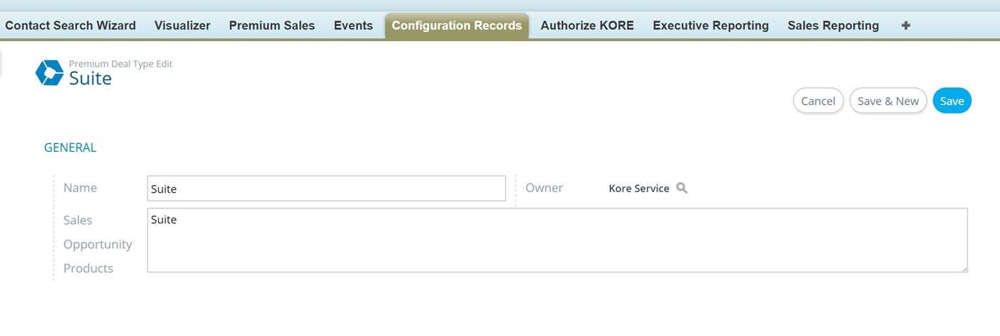Navigate to the Sales Reporting tab
This screenshot has height=336, width=1000.
(x=833, y=26)
